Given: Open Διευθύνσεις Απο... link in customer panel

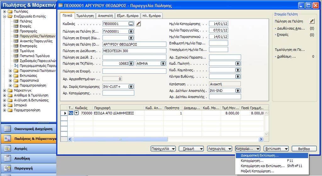Looking at the screenshot, I should tap(291, 29).
